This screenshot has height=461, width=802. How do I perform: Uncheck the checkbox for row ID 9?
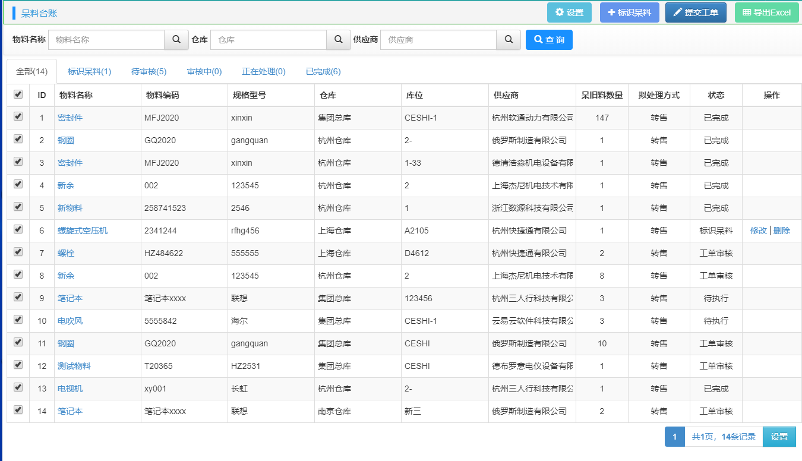18,297
